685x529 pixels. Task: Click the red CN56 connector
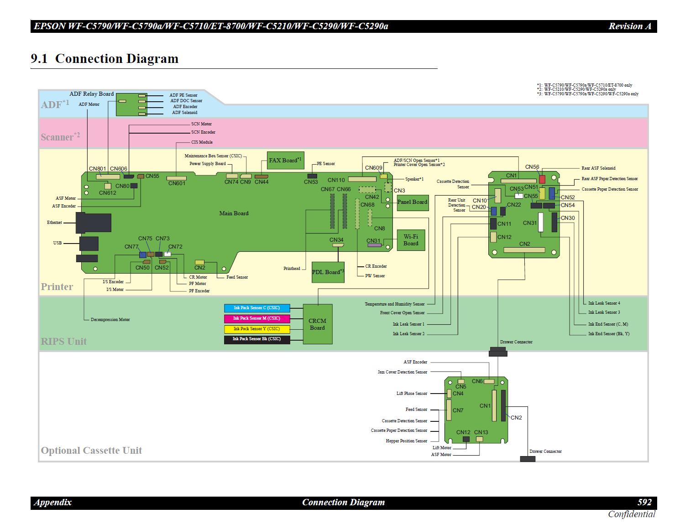542,179
